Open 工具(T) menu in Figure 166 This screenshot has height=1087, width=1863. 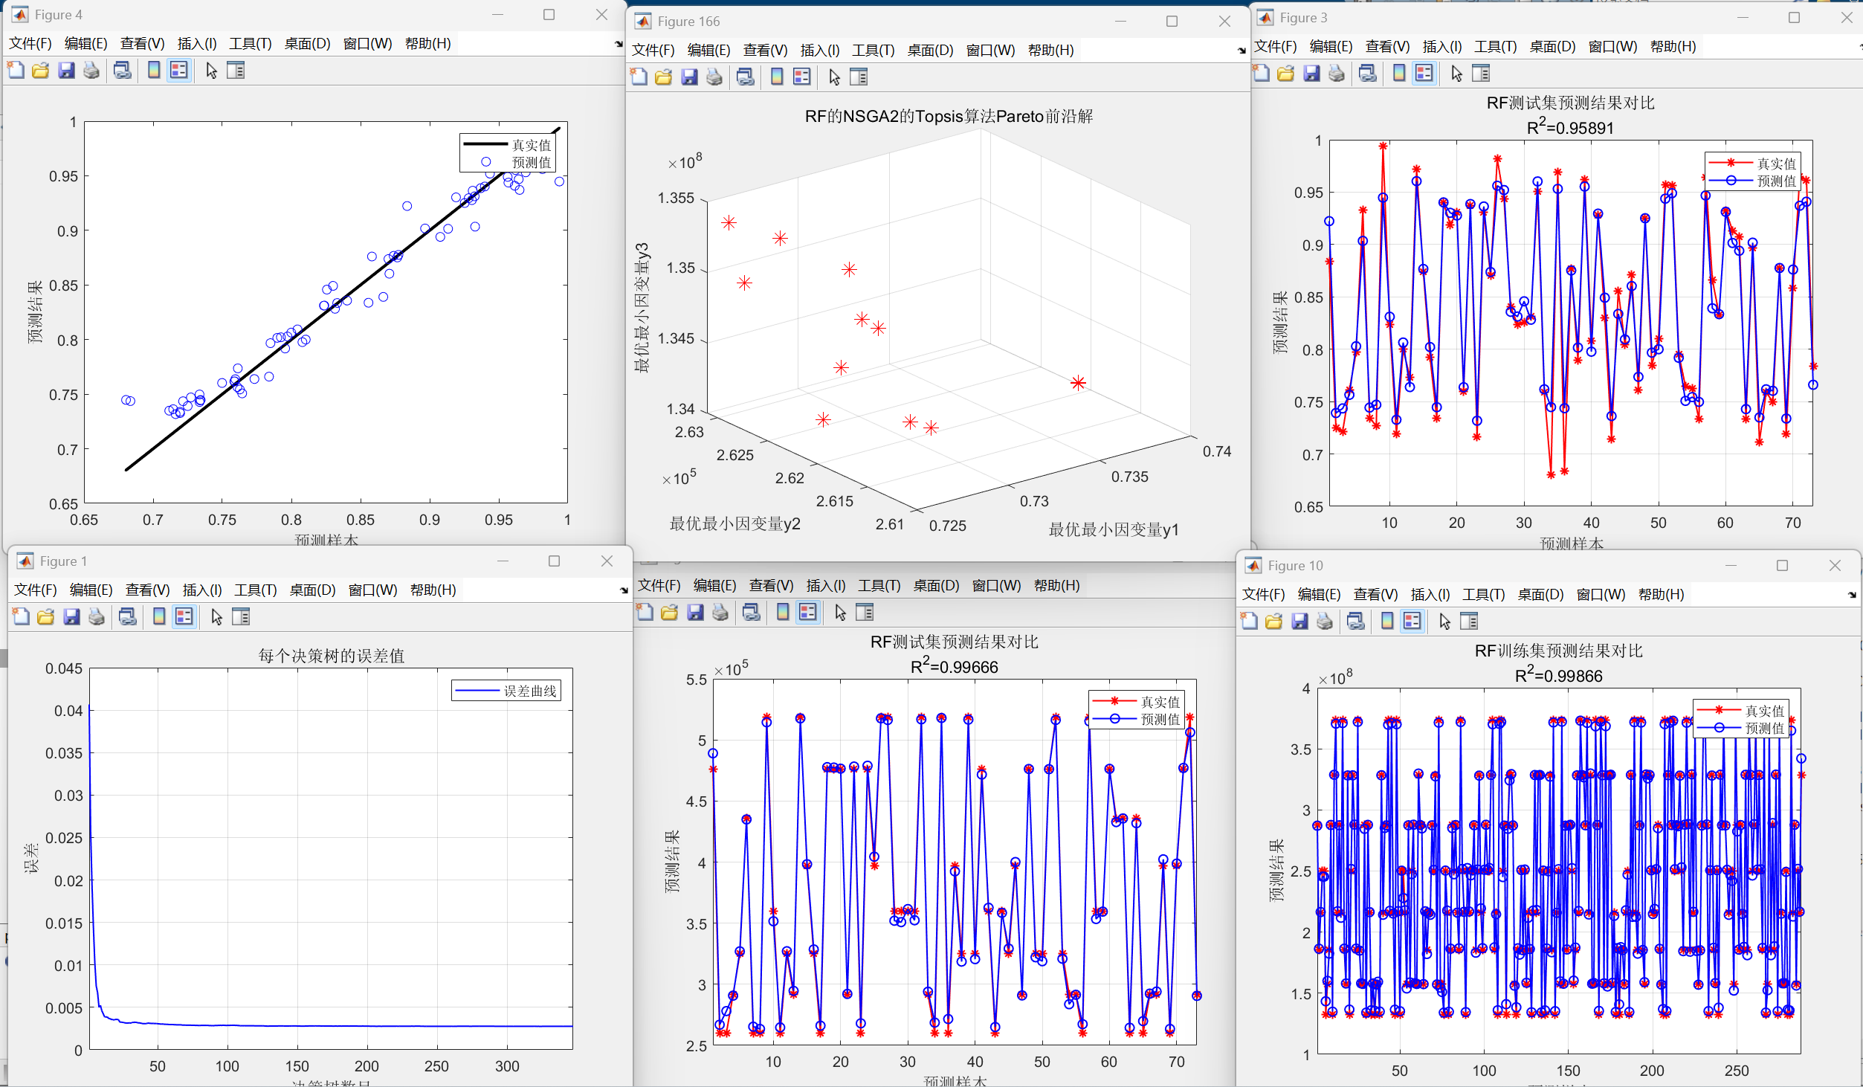coord(873,51)
